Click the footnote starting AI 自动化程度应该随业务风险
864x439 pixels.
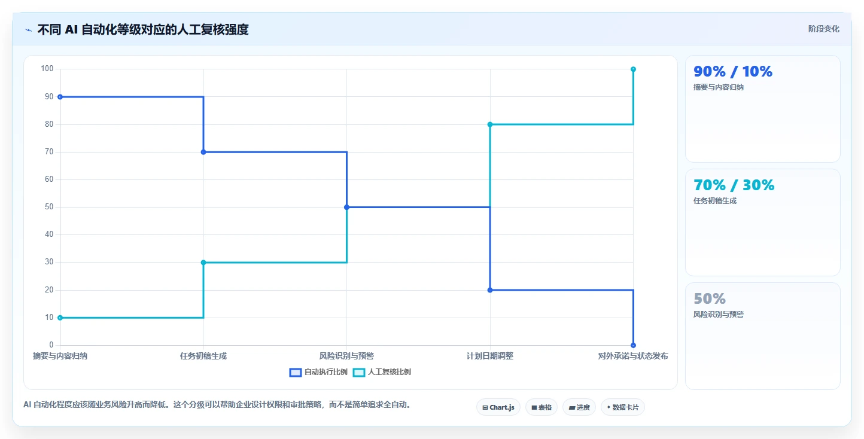click(218, 405)
